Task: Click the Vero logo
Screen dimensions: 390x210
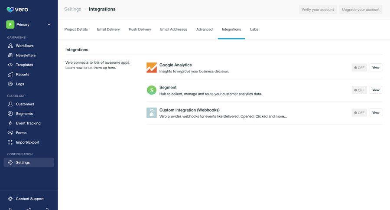Action: 17,10
